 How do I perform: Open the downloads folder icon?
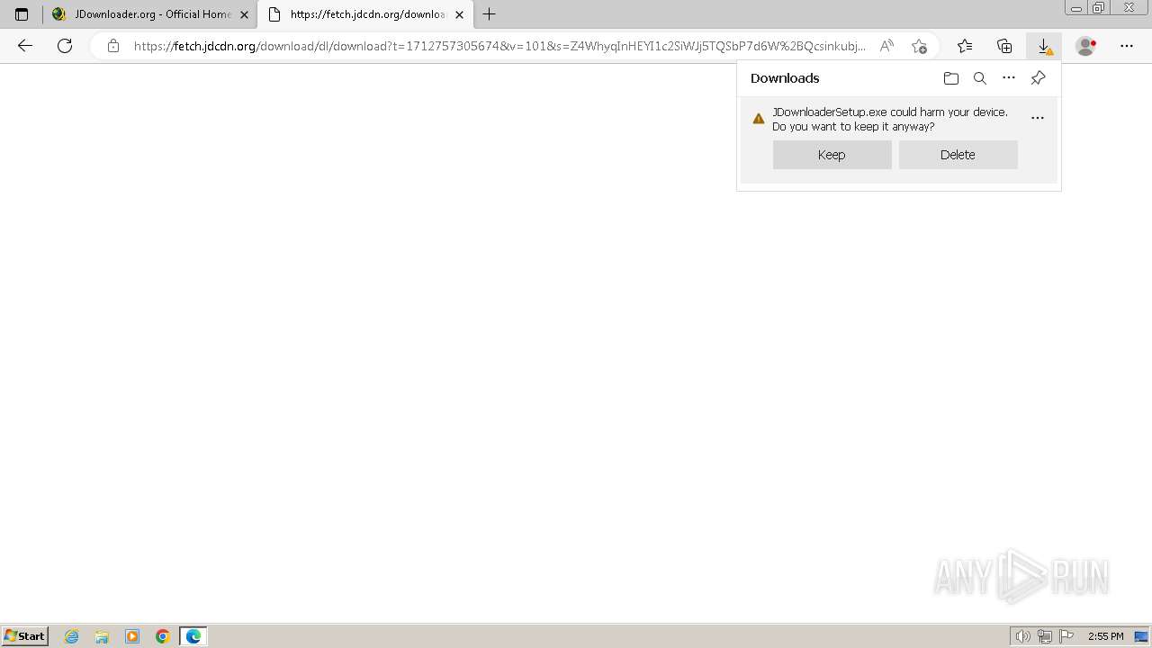click(951, 78)
